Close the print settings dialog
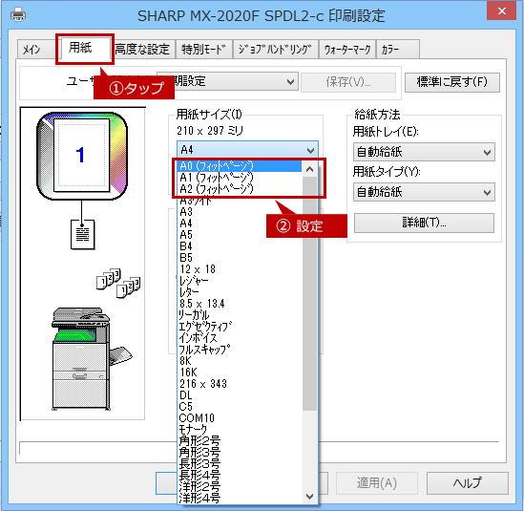Image resolution: width=524 pixels, height=511 pixels. point(502,11)
